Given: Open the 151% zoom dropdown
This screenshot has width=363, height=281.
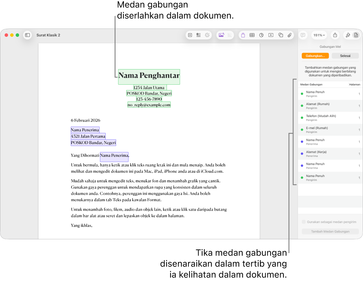Looking at the screenshot, I should click(319, 35).
